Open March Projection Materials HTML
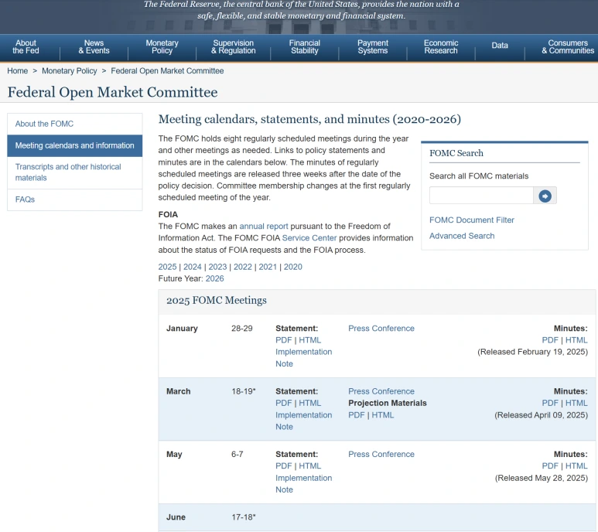 tap(382, 415)
